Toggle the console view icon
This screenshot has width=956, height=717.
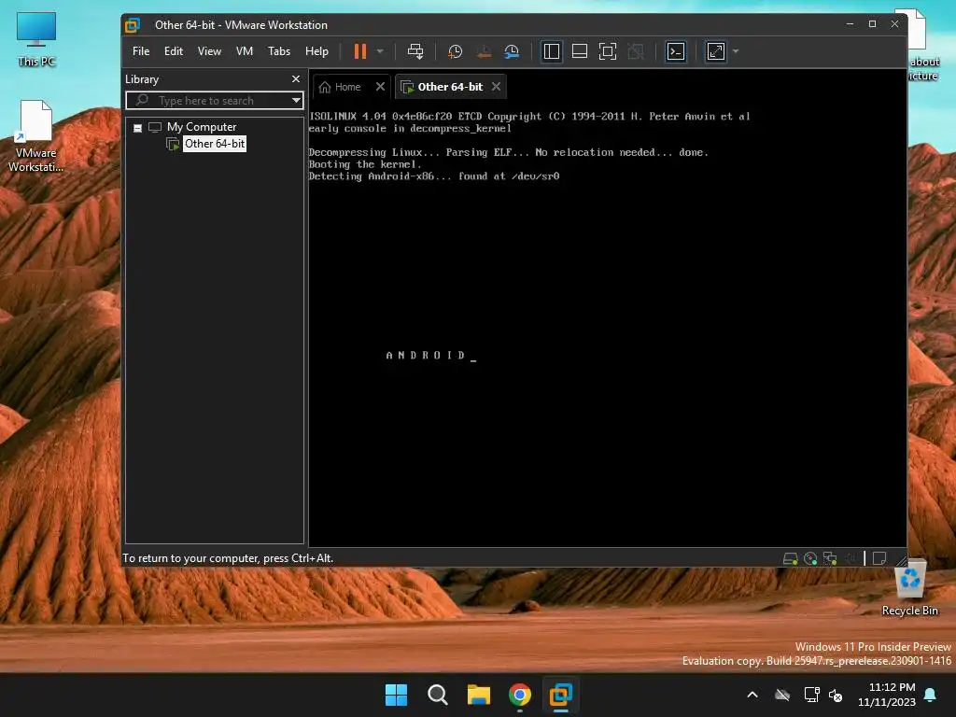[676, 51]
